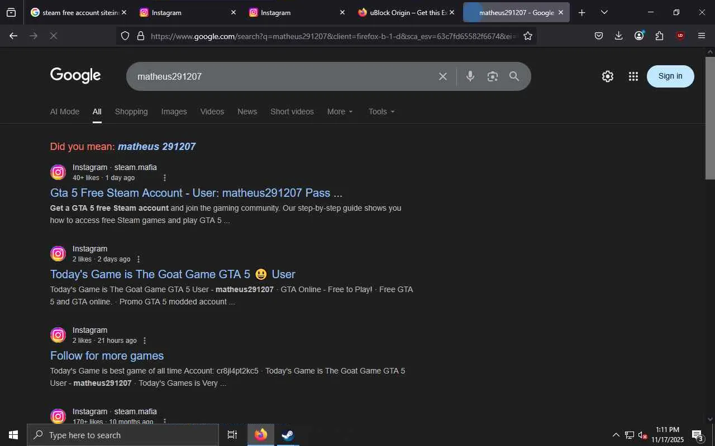Click 'matheus 291207' spelling suggestion

[x=156, y=147]
